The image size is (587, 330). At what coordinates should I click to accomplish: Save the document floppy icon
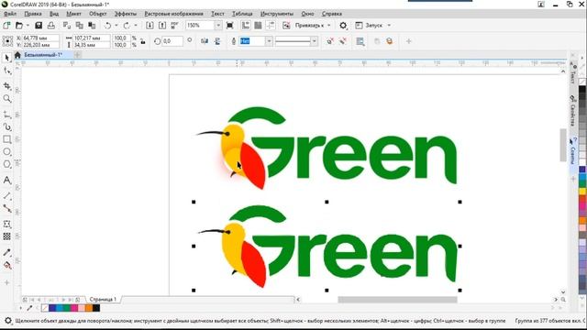point(39,25)
